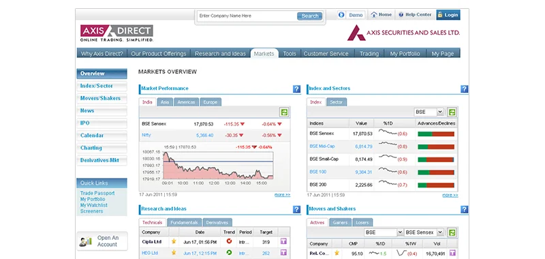This screenshot has height=259, width=545.
Task: Open the BSE exchange dropdown in Index and Sectors
Action: 429,112
